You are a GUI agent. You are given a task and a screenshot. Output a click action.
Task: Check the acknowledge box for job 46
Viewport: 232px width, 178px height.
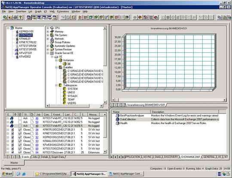tap(20, 118)
